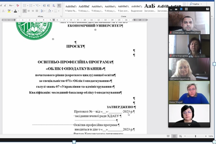Screen dimensions: 216x144
Task: Open shading color dropdown arrow
Action: point(52,11)
